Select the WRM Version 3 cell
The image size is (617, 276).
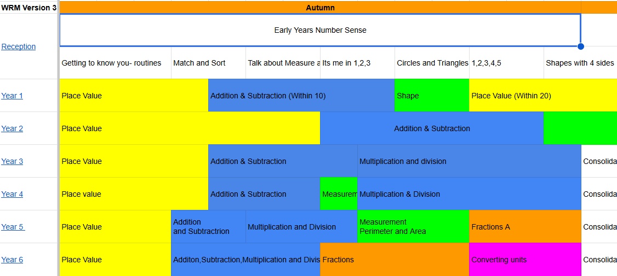click(x=28, y=8)
